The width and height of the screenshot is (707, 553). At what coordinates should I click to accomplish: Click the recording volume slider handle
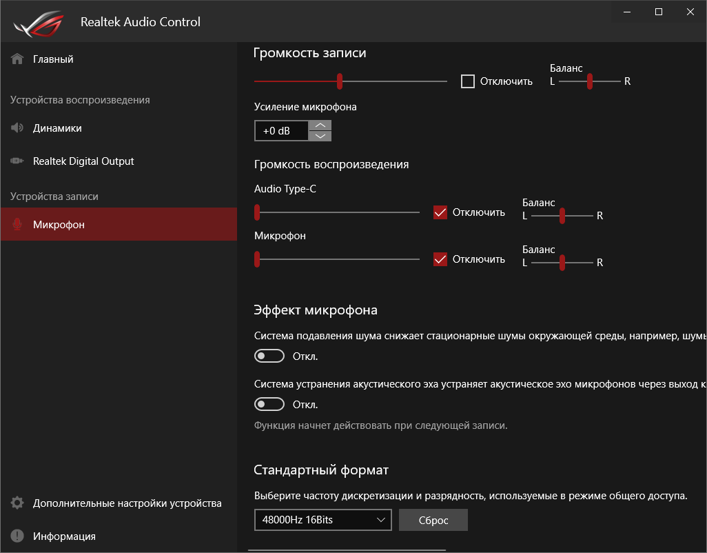click(x=340, y=81)
